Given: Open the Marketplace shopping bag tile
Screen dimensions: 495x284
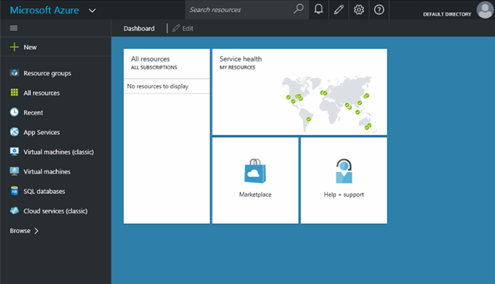Looking at the screenshot, I should pyautogui.click(x=255, y=180).
